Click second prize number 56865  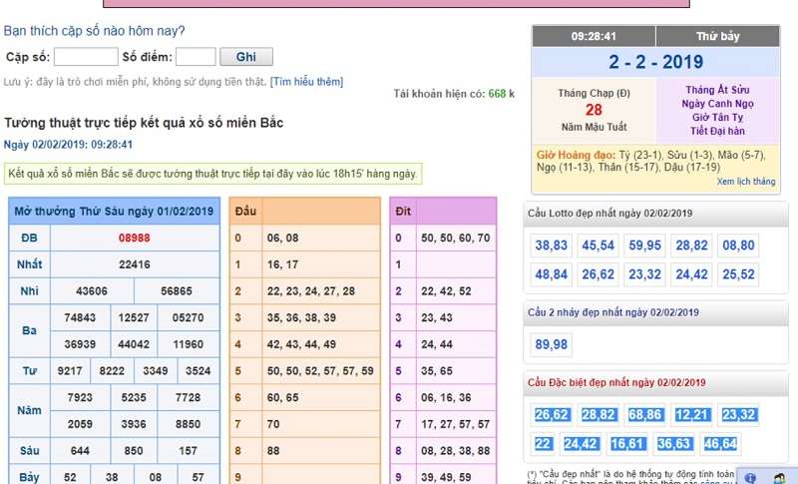[x=177, y=291]
